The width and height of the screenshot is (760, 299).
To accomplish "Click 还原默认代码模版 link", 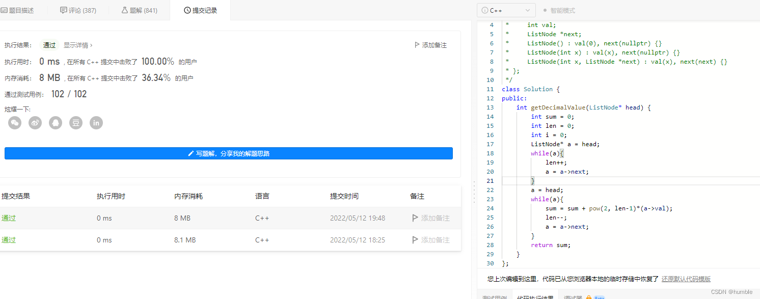I will [686, 279].
